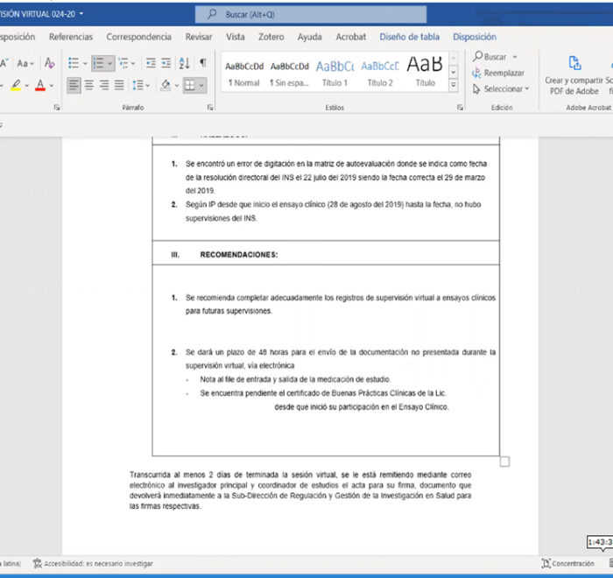Screen dimensions: 613x578
Task: Center the paragraph text
Action: [x=89, y=85]
